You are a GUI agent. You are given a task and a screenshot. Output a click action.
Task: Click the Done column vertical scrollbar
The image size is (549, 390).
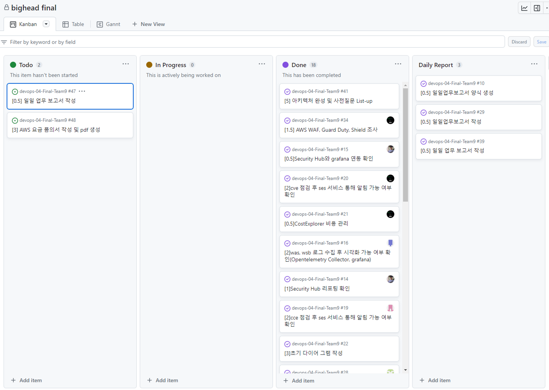[405, 145]
